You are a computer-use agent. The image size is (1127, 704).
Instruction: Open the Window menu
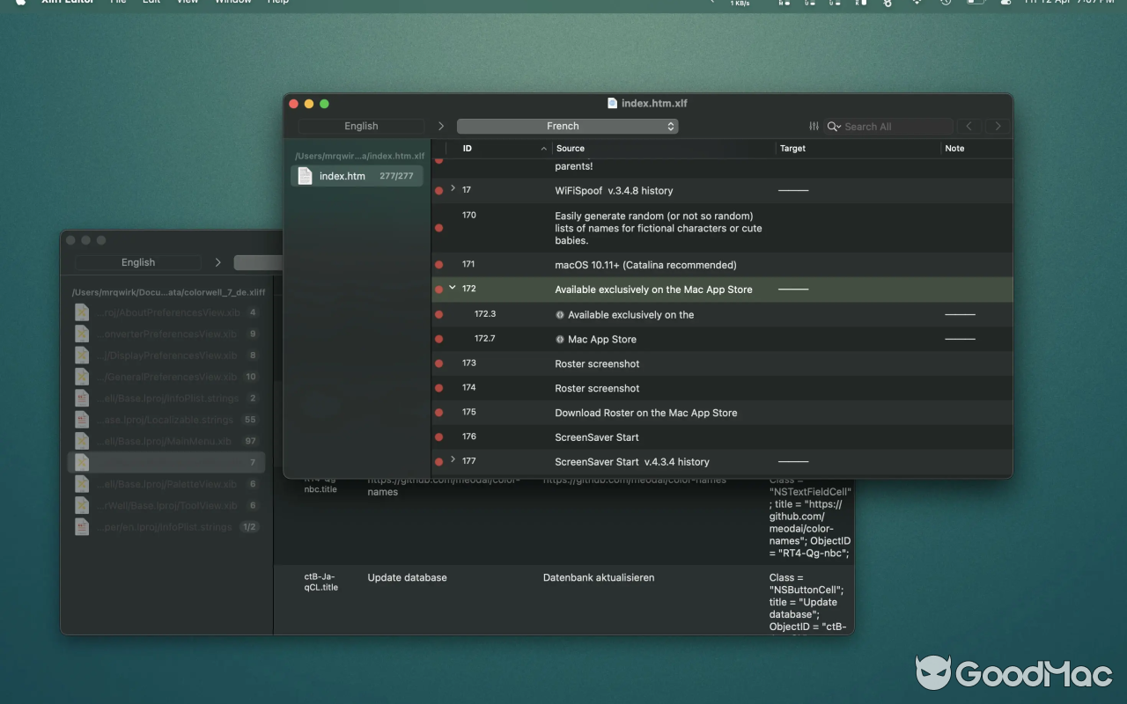click(x=232, y=3)
